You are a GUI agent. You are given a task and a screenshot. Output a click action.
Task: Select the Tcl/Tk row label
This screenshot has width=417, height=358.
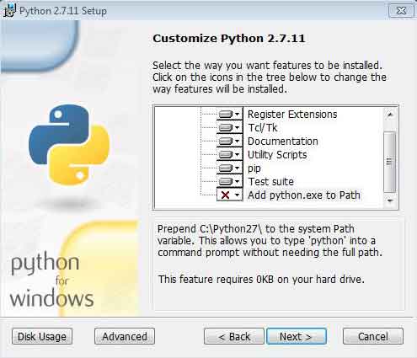(x=262, y=128)
